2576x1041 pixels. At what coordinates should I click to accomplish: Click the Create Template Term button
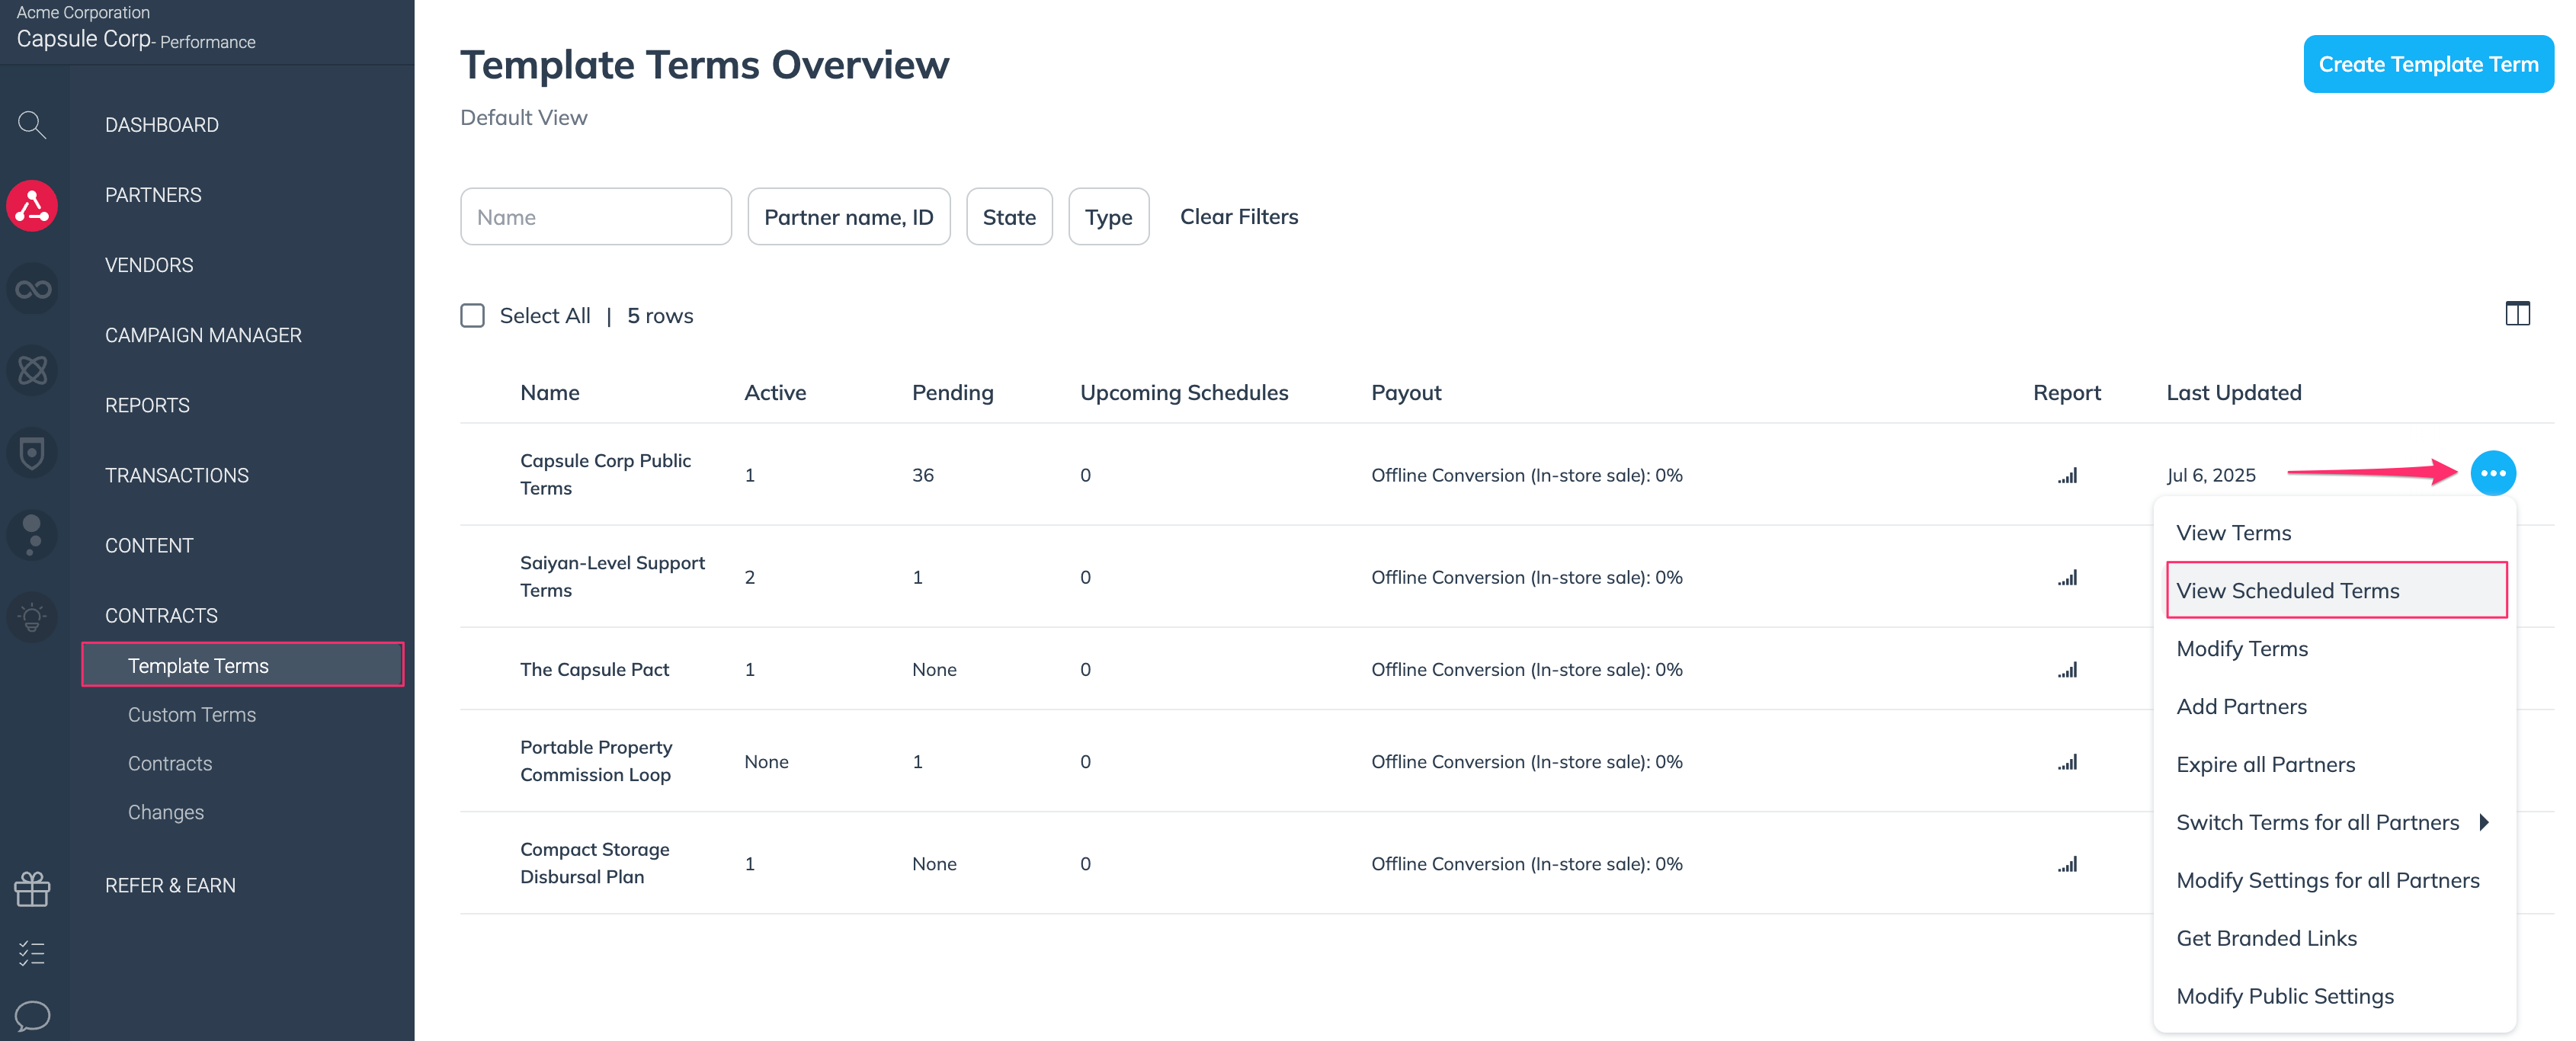(x=2427, y=64)
